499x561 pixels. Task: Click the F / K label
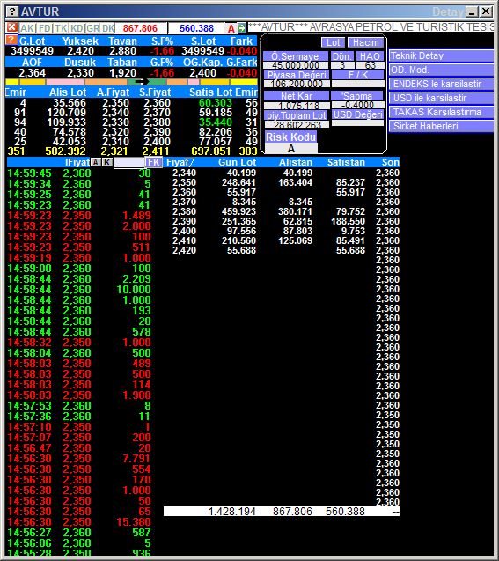click(358, 75)
